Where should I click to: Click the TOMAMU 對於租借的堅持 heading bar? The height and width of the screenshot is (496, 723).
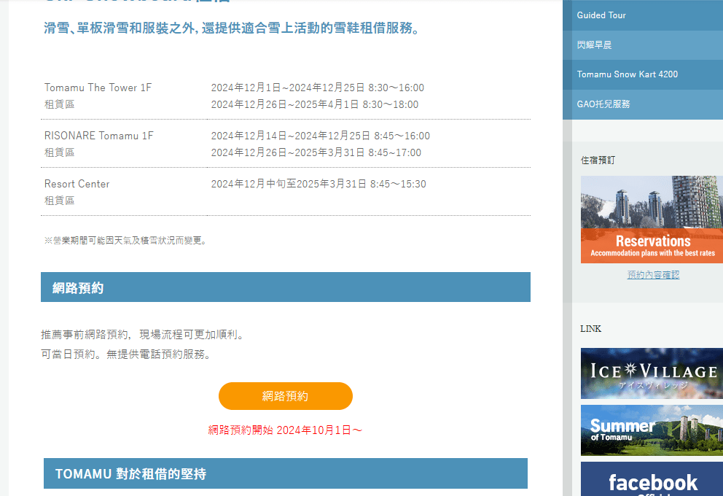click(285, 473)
